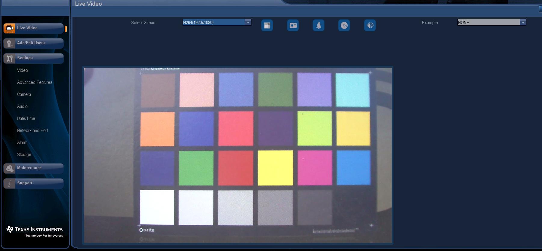Image resolution: width=542 pixels, height=251 pixels.
Task: Open the Live Video page
Action: tap(34, 28)
